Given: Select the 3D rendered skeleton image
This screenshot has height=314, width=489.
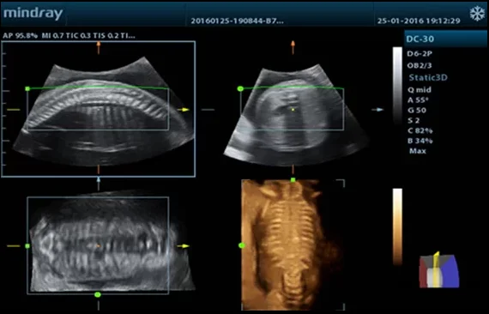Looking at the screenshot, I should click(293, 245).
